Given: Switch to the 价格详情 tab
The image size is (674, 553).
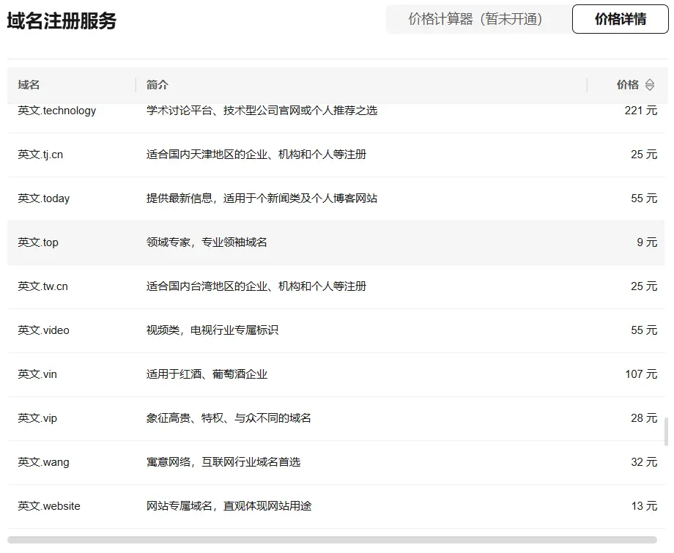Looking at the screenshot, I should point(620,19).
